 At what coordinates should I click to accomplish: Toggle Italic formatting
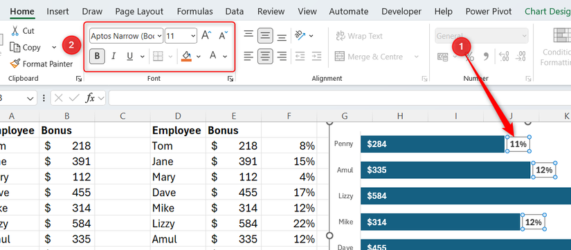coord(114,56)
